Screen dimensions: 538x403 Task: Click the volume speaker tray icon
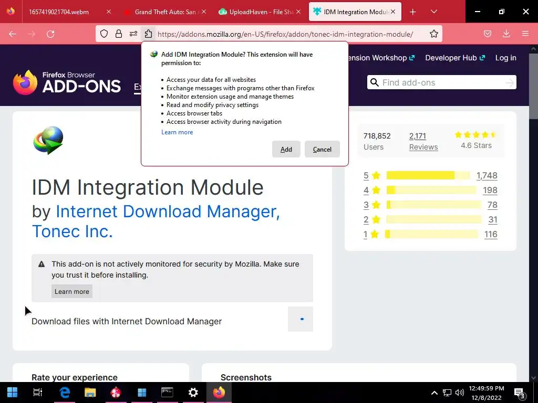(459, 393)
